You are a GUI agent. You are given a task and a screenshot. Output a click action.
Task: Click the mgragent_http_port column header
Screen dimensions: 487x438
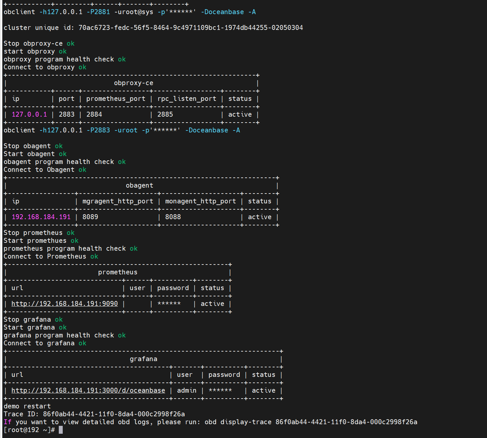pos(118,201)
